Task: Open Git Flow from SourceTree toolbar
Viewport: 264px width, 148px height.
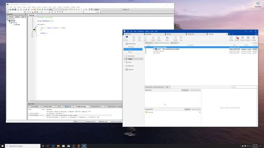Action: 231,38
